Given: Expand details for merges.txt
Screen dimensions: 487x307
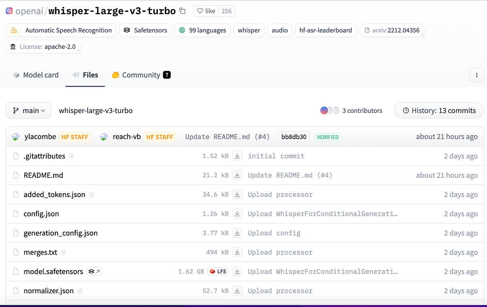Looking at the screenshot, I should click(63, 252).
